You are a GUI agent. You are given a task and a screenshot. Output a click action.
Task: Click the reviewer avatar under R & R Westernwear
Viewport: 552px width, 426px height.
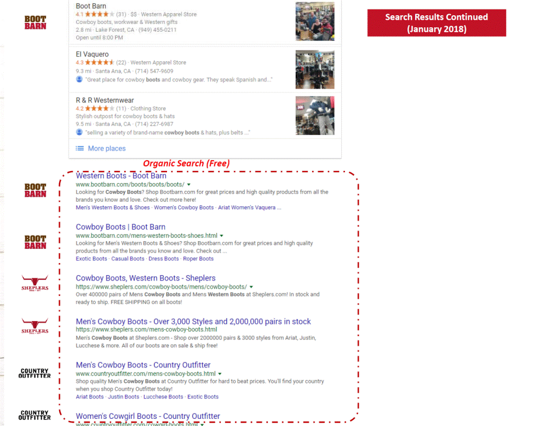[x=79, y=132]
